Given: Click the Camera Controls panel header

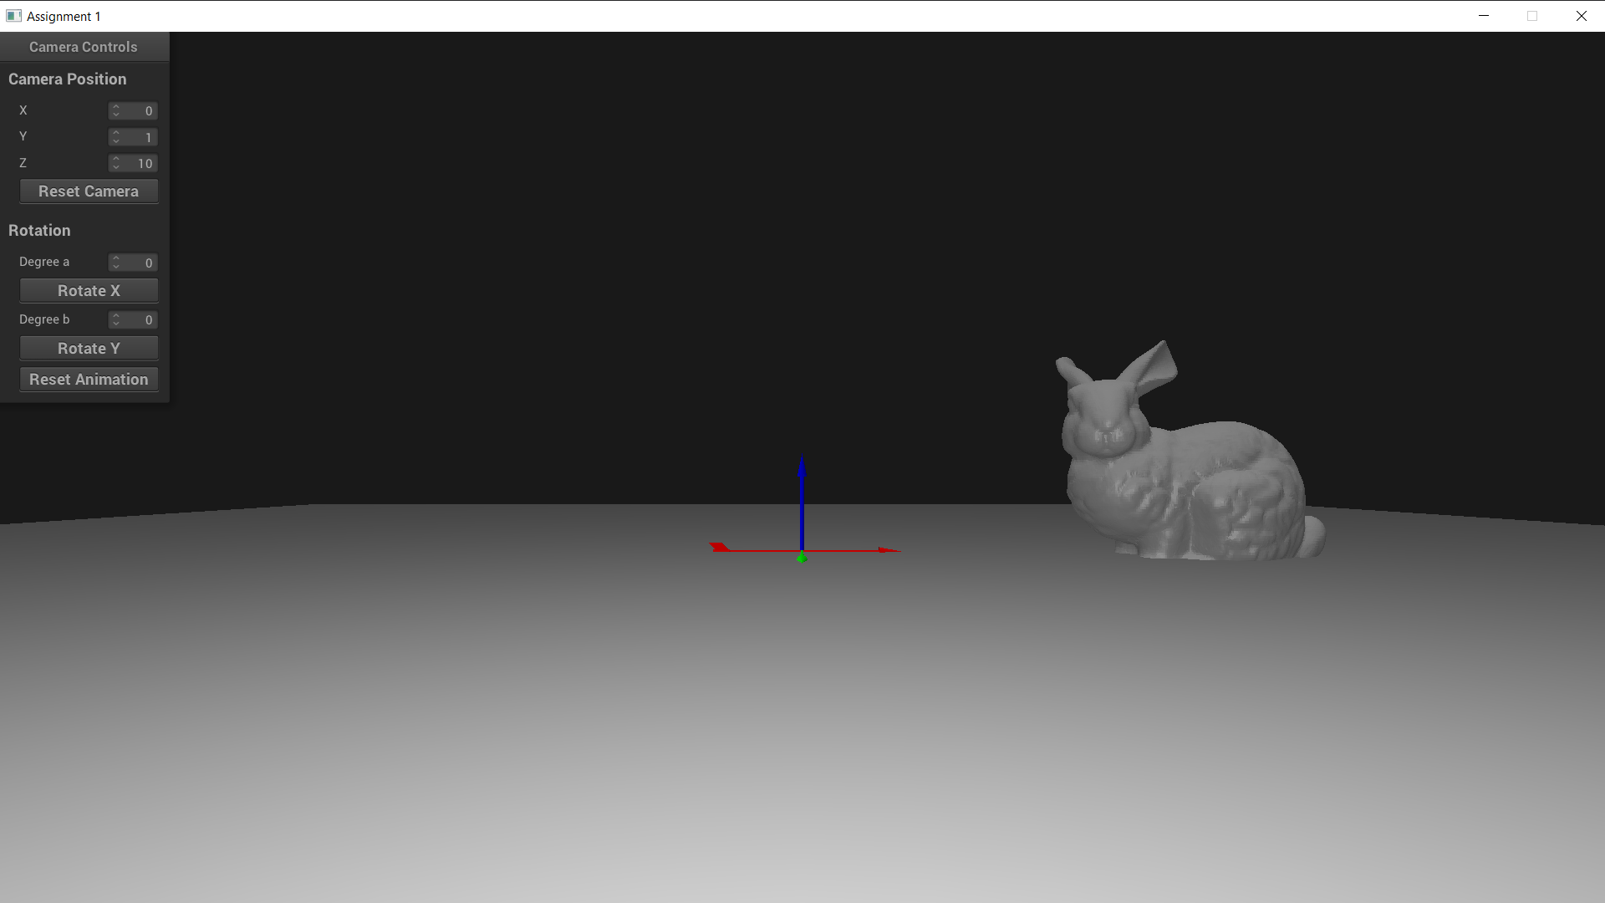Looking at the screenshot, I should [x=83, y=47].
